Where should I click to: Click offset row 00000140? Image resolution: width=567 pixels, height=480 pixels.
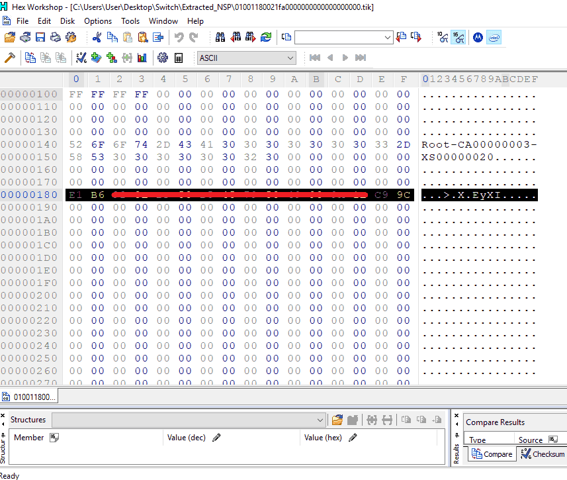point(29,144)
